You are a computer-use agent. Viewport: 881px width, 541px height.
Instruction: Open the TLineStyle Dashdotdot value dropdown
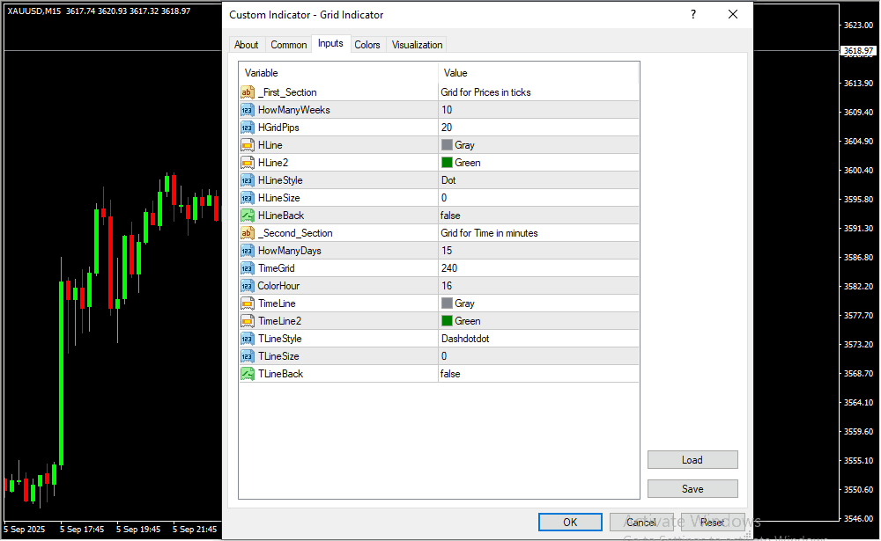(538, 339)
